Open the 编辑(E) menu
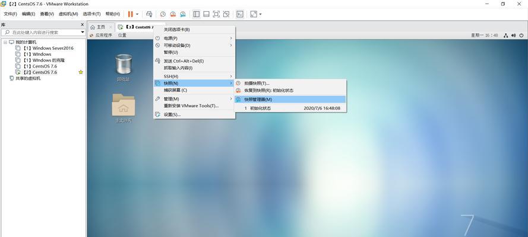Viewport: 528px width, 237px height. 29,14
